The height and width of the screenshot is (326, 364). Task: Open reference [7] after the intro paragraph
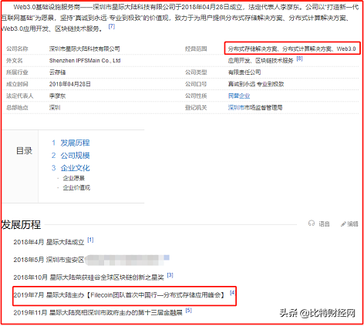(112, 26)
